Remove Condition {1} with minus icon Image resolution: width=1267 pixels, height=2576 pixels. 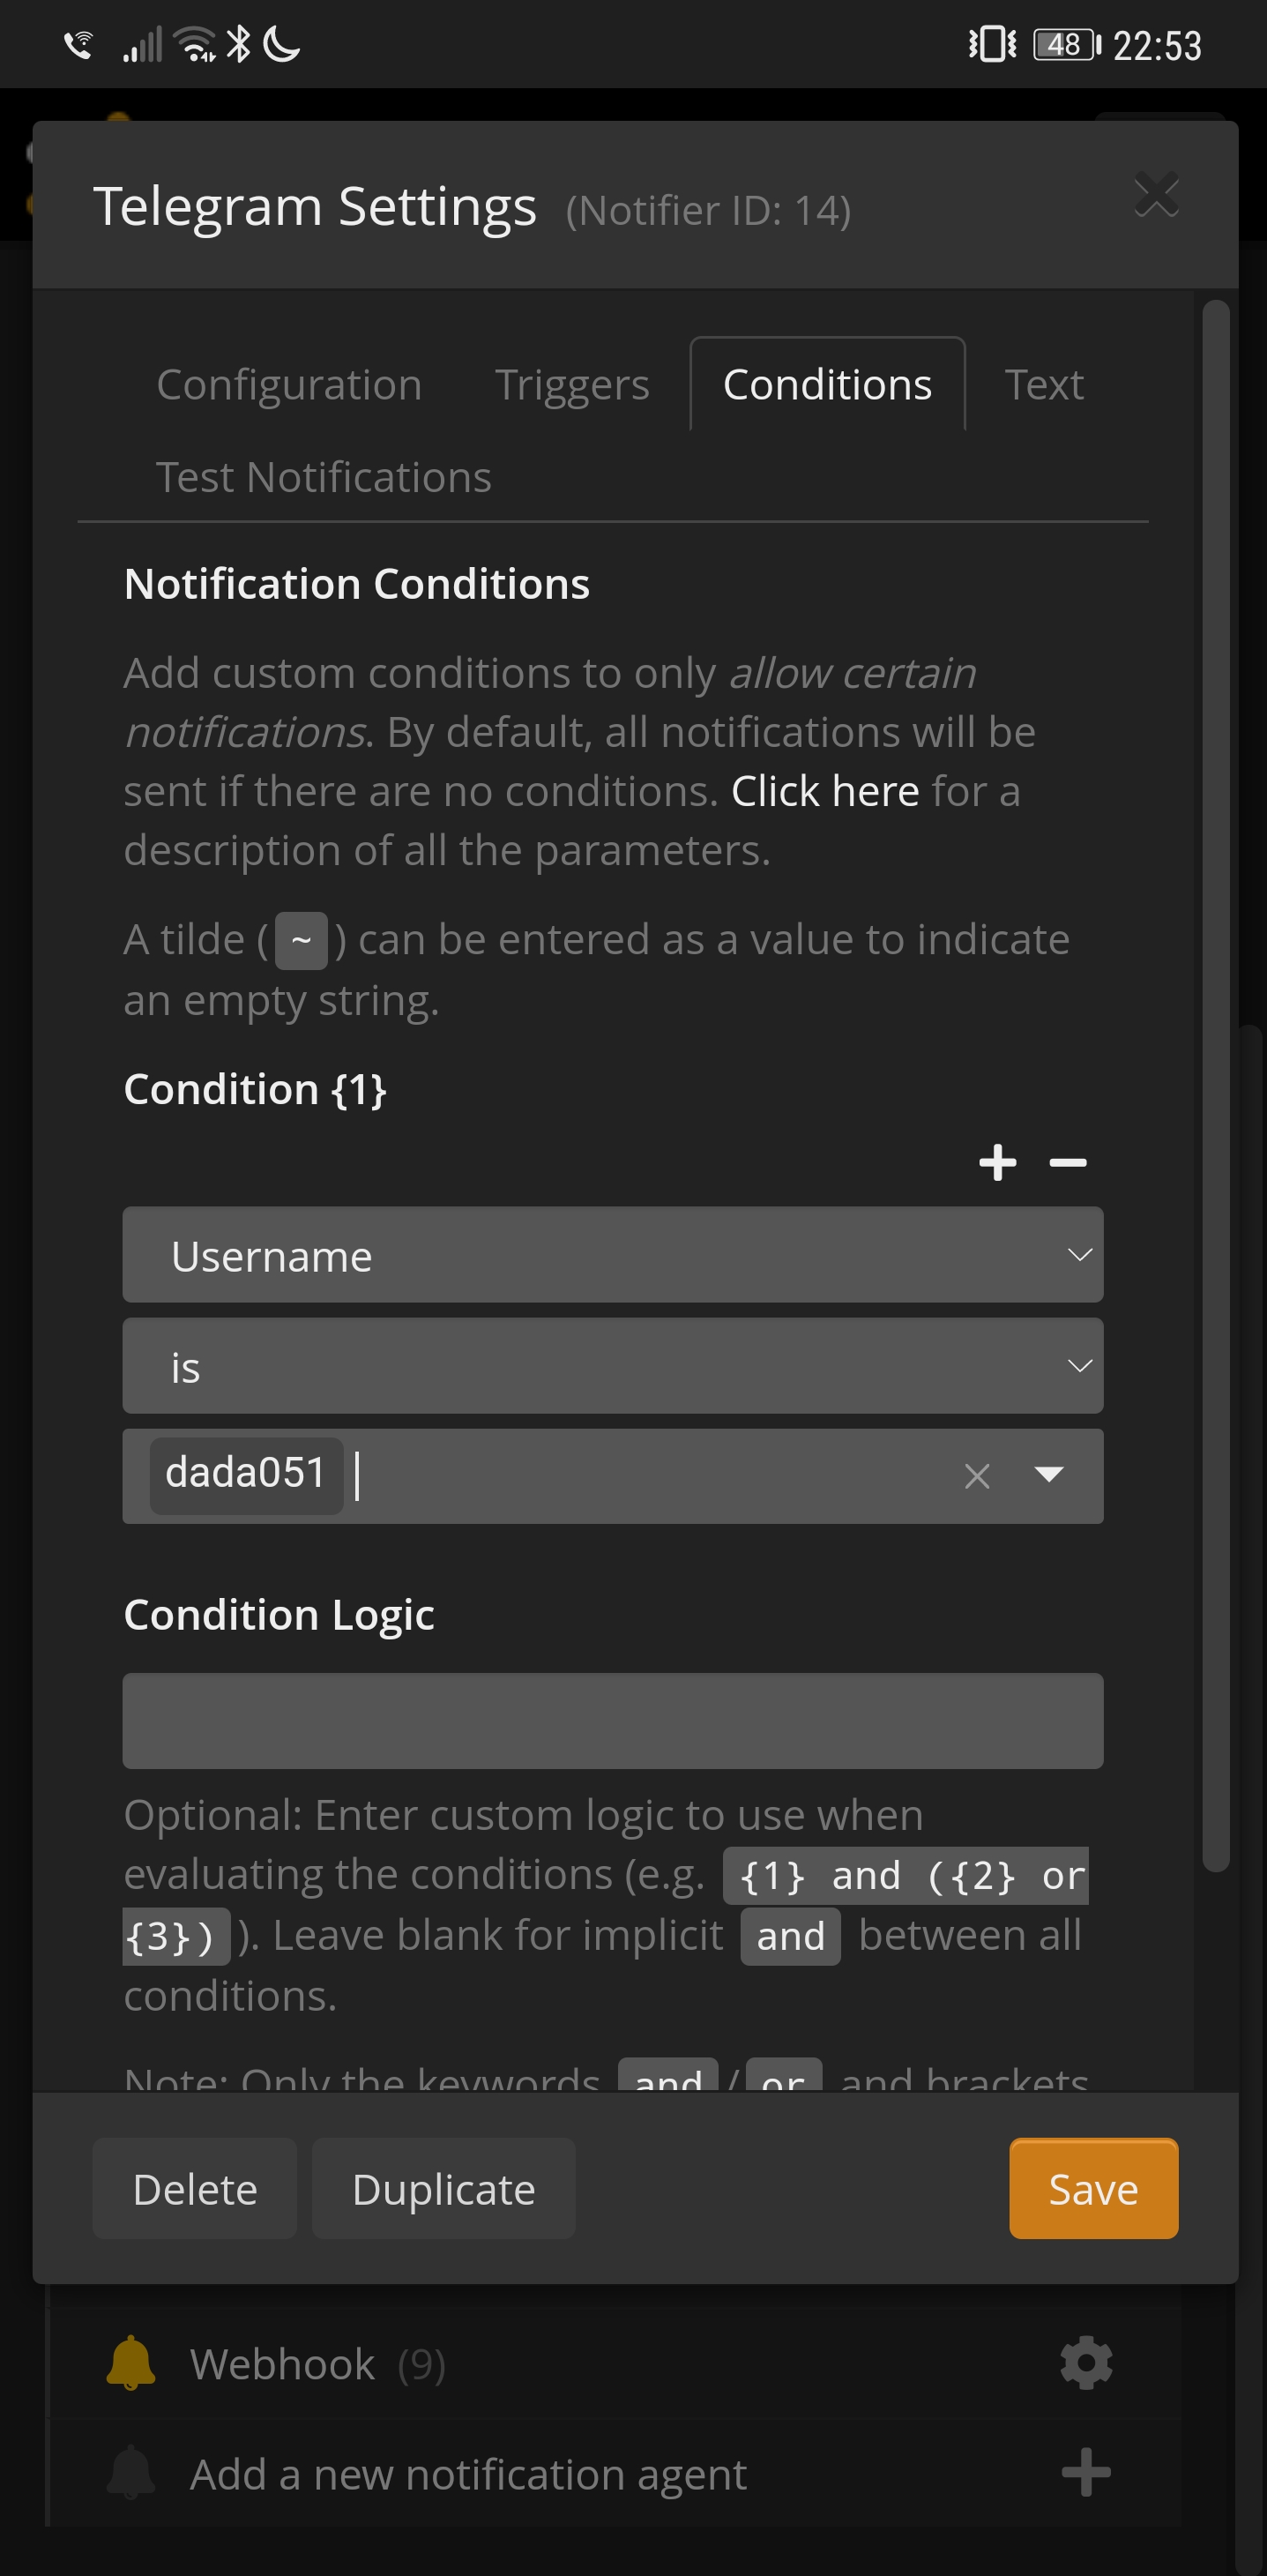1067,1162
